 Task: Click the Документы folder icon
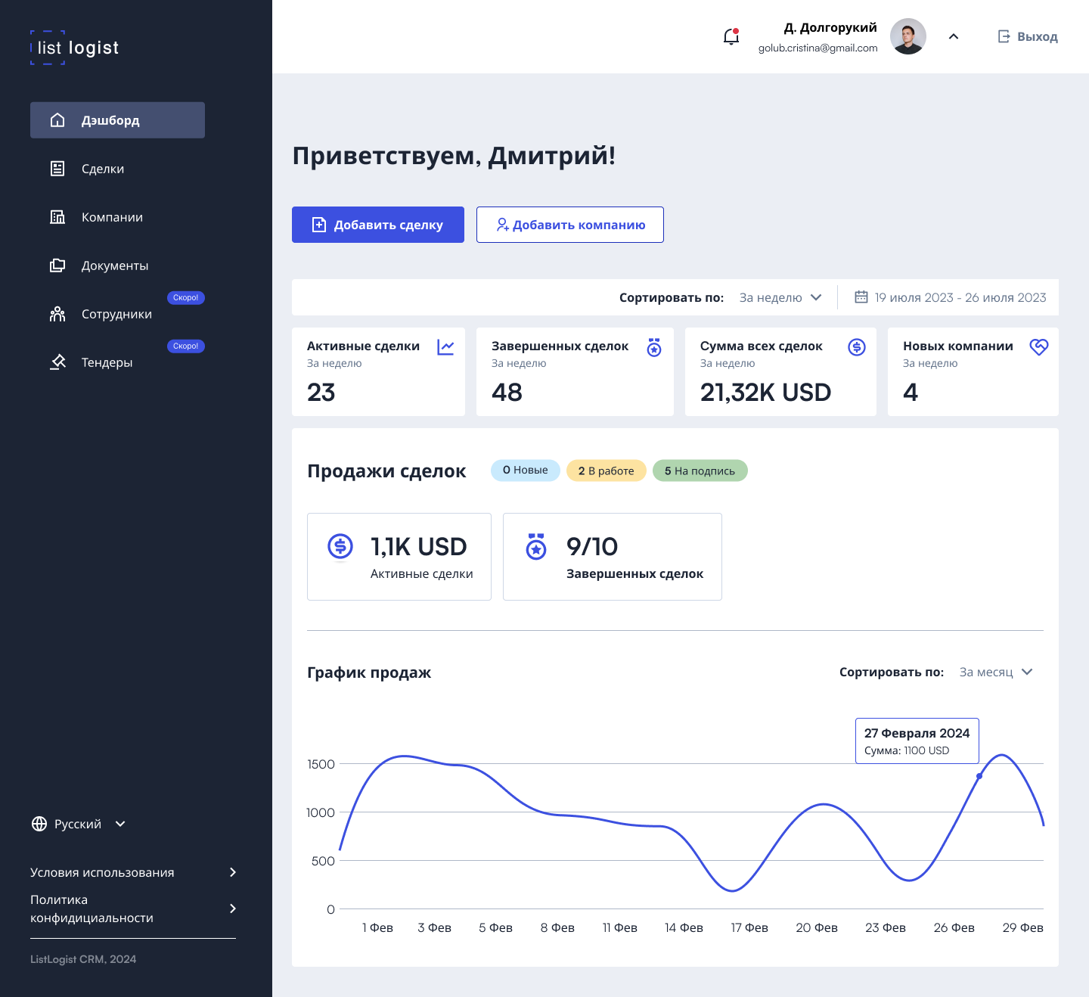coord(57,266)
